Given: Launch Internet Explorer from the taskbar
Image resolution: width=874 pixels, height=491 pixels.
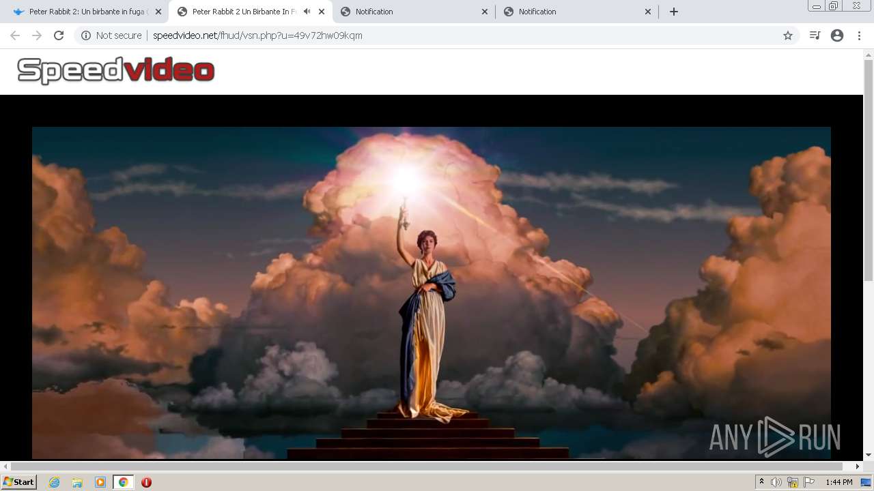Looking at the screenshot, I should (x=54, y=482).
